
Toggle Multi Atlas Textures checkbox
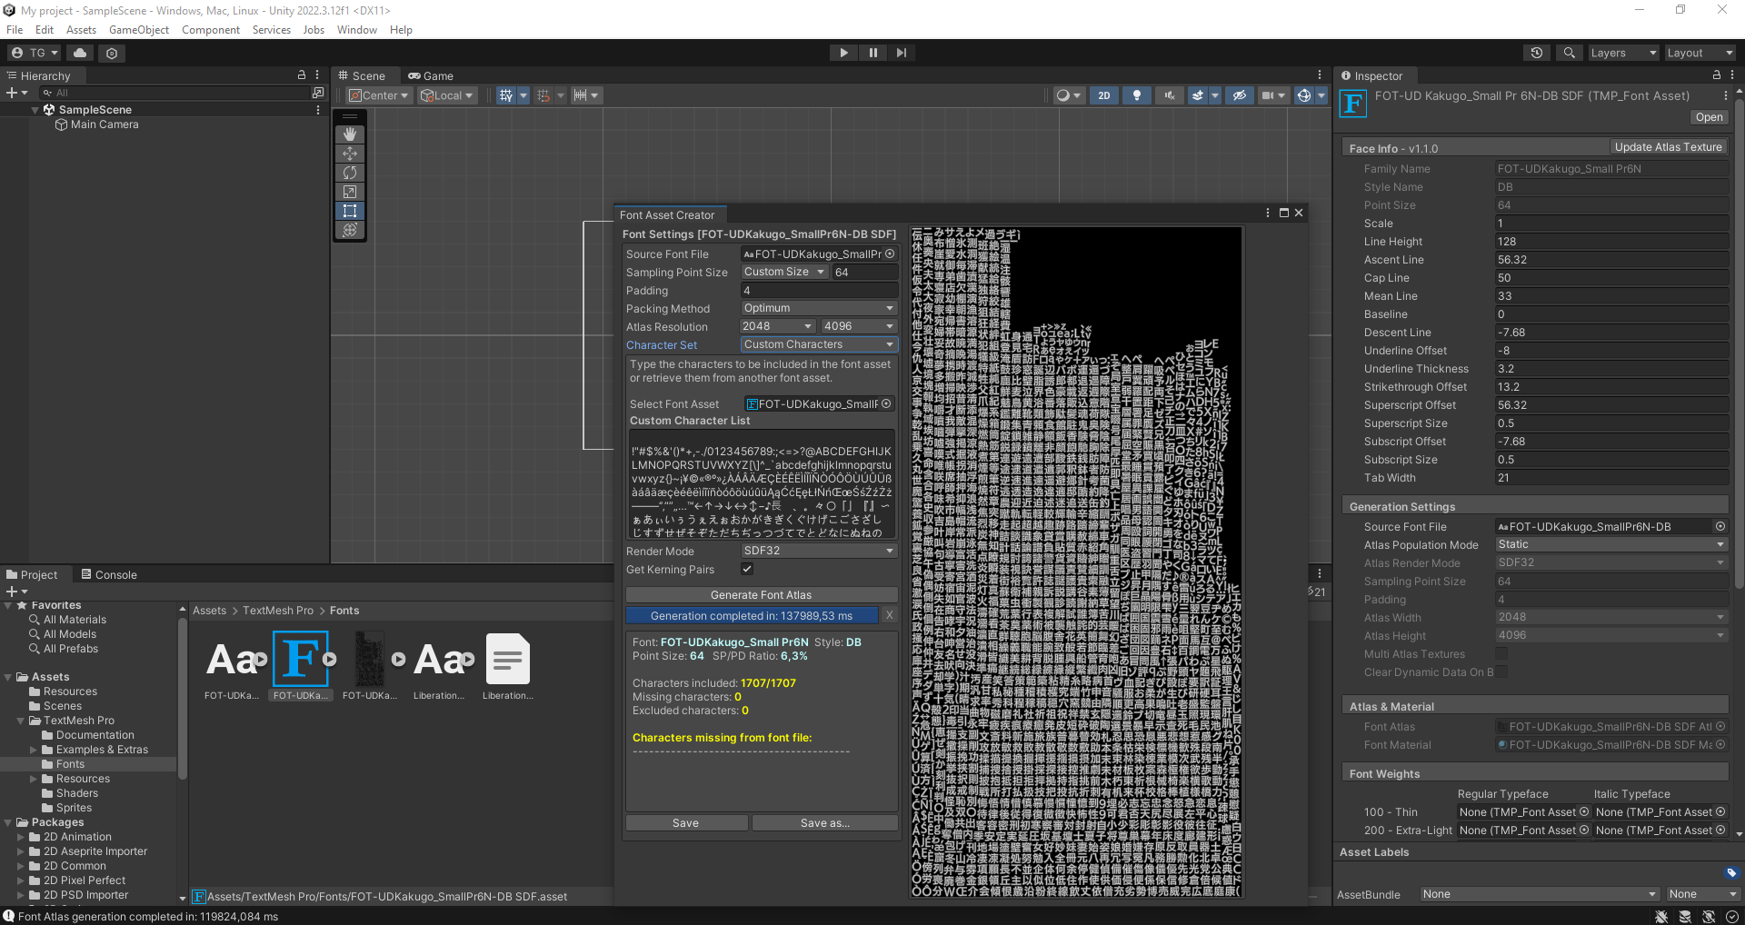click(x=1501, y=653)
